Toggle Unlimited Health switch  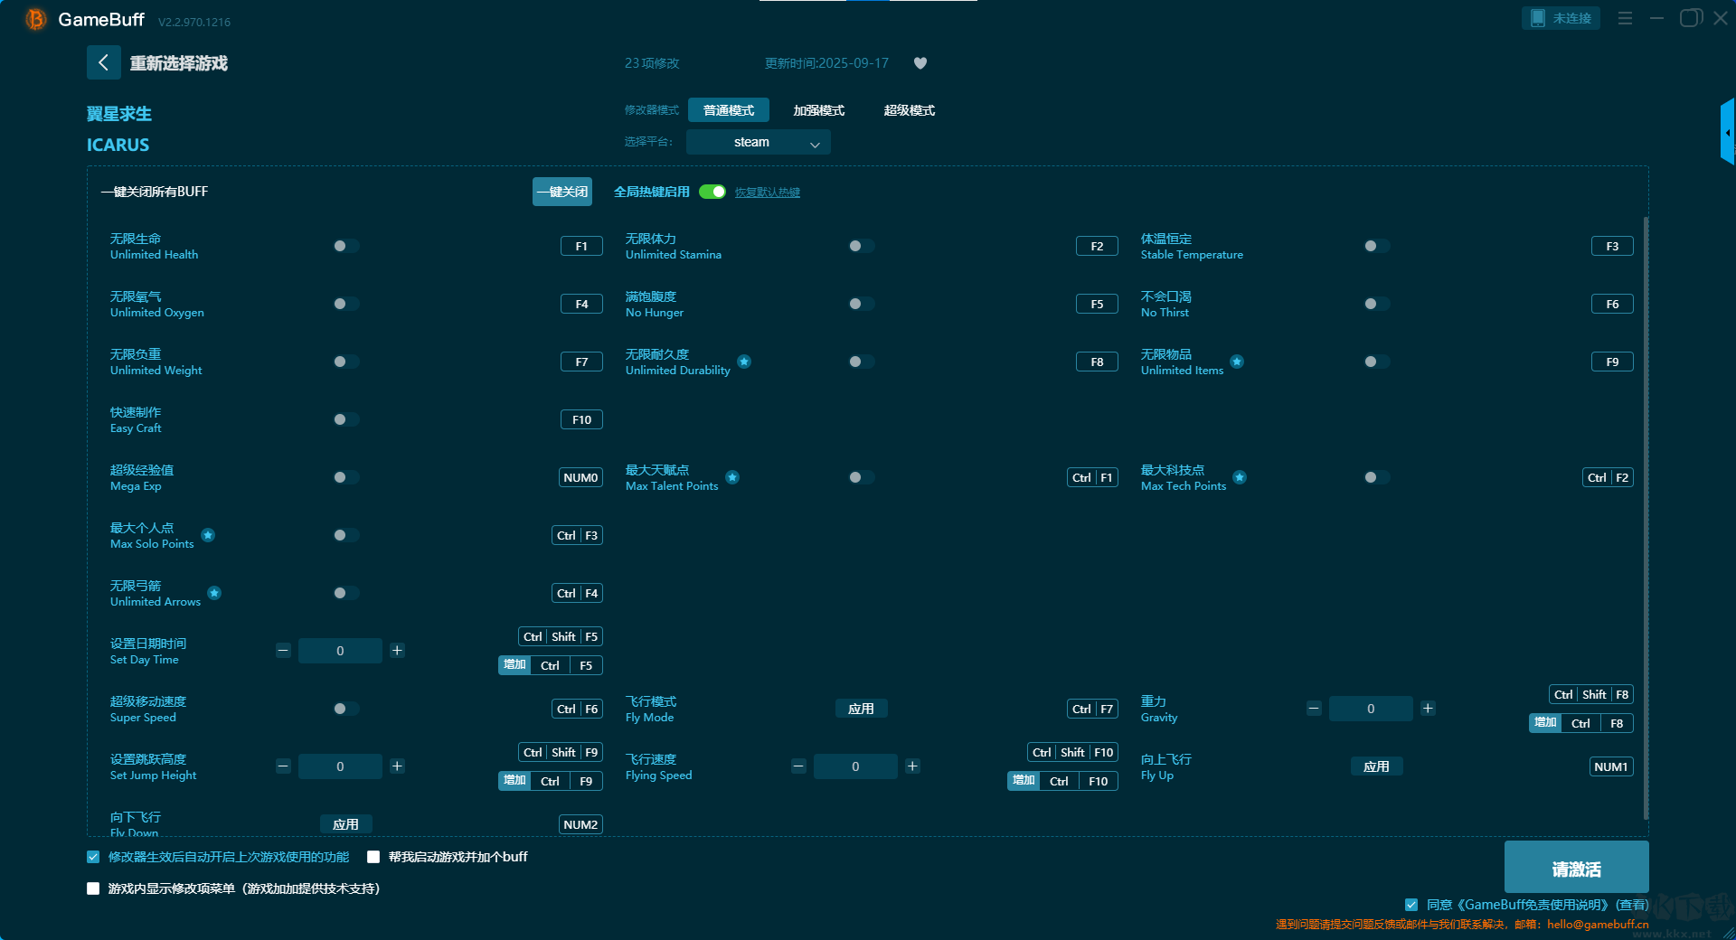[x=345, y=246]
